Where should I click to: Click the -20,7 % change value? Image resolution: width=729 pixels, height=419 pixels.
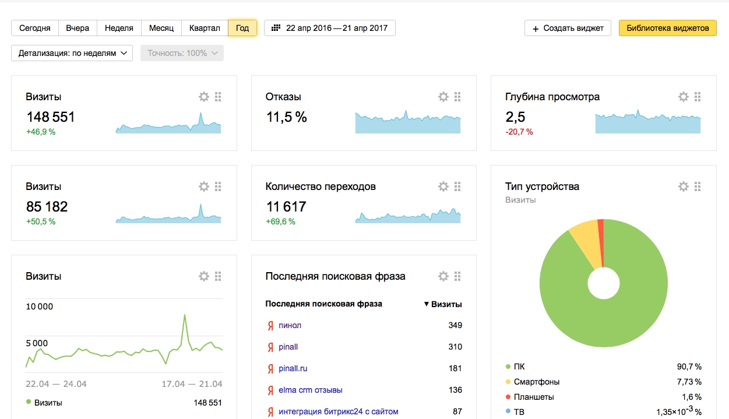(519, 132)
